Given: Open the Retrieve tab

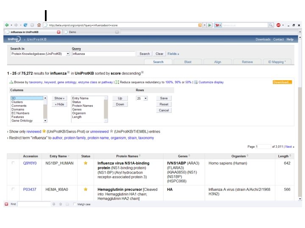Looking at the screenshot, I should pyautogui.click(x=247, y=62).
